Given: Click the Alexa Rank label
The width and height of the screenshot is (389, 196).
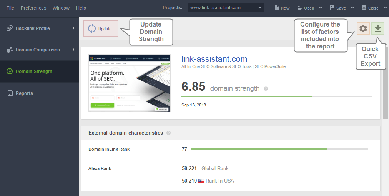Looking at the screenshot, I should pyautogui.click(x=100, y=168).
